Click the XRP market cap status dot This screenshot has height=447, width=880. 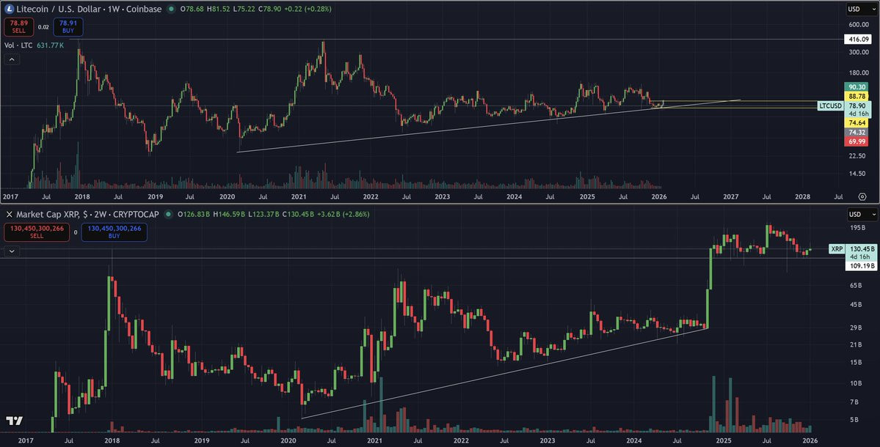pyautogui.click(x=168, y=215)
